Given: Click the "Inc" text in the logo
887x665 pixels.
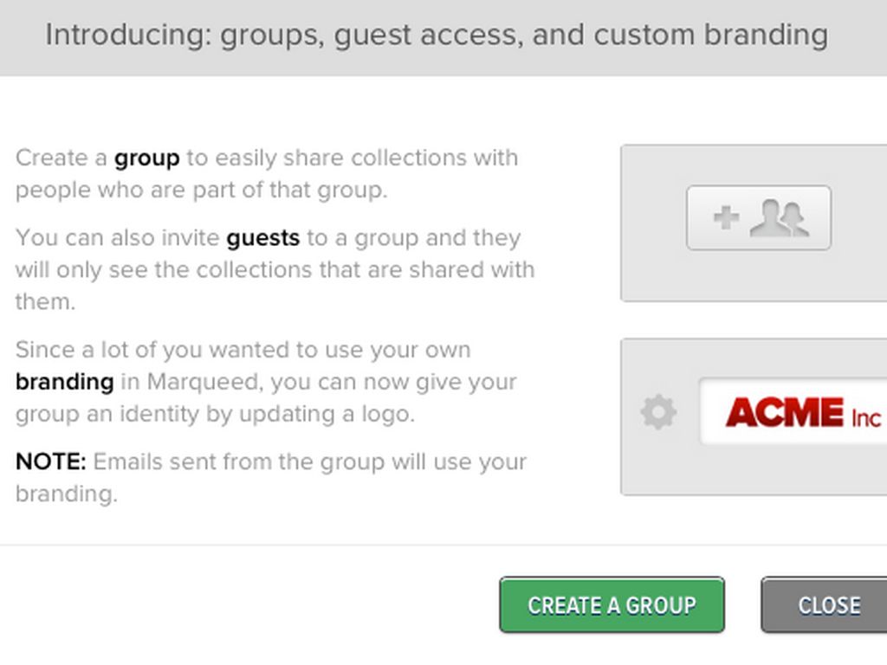Looking at the screenshot, I should 865,418.
